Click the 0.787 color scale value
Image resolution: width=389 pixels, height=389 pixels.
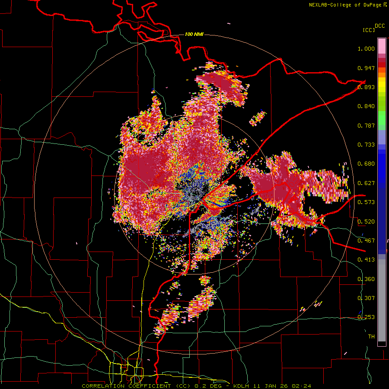(366, 125)
